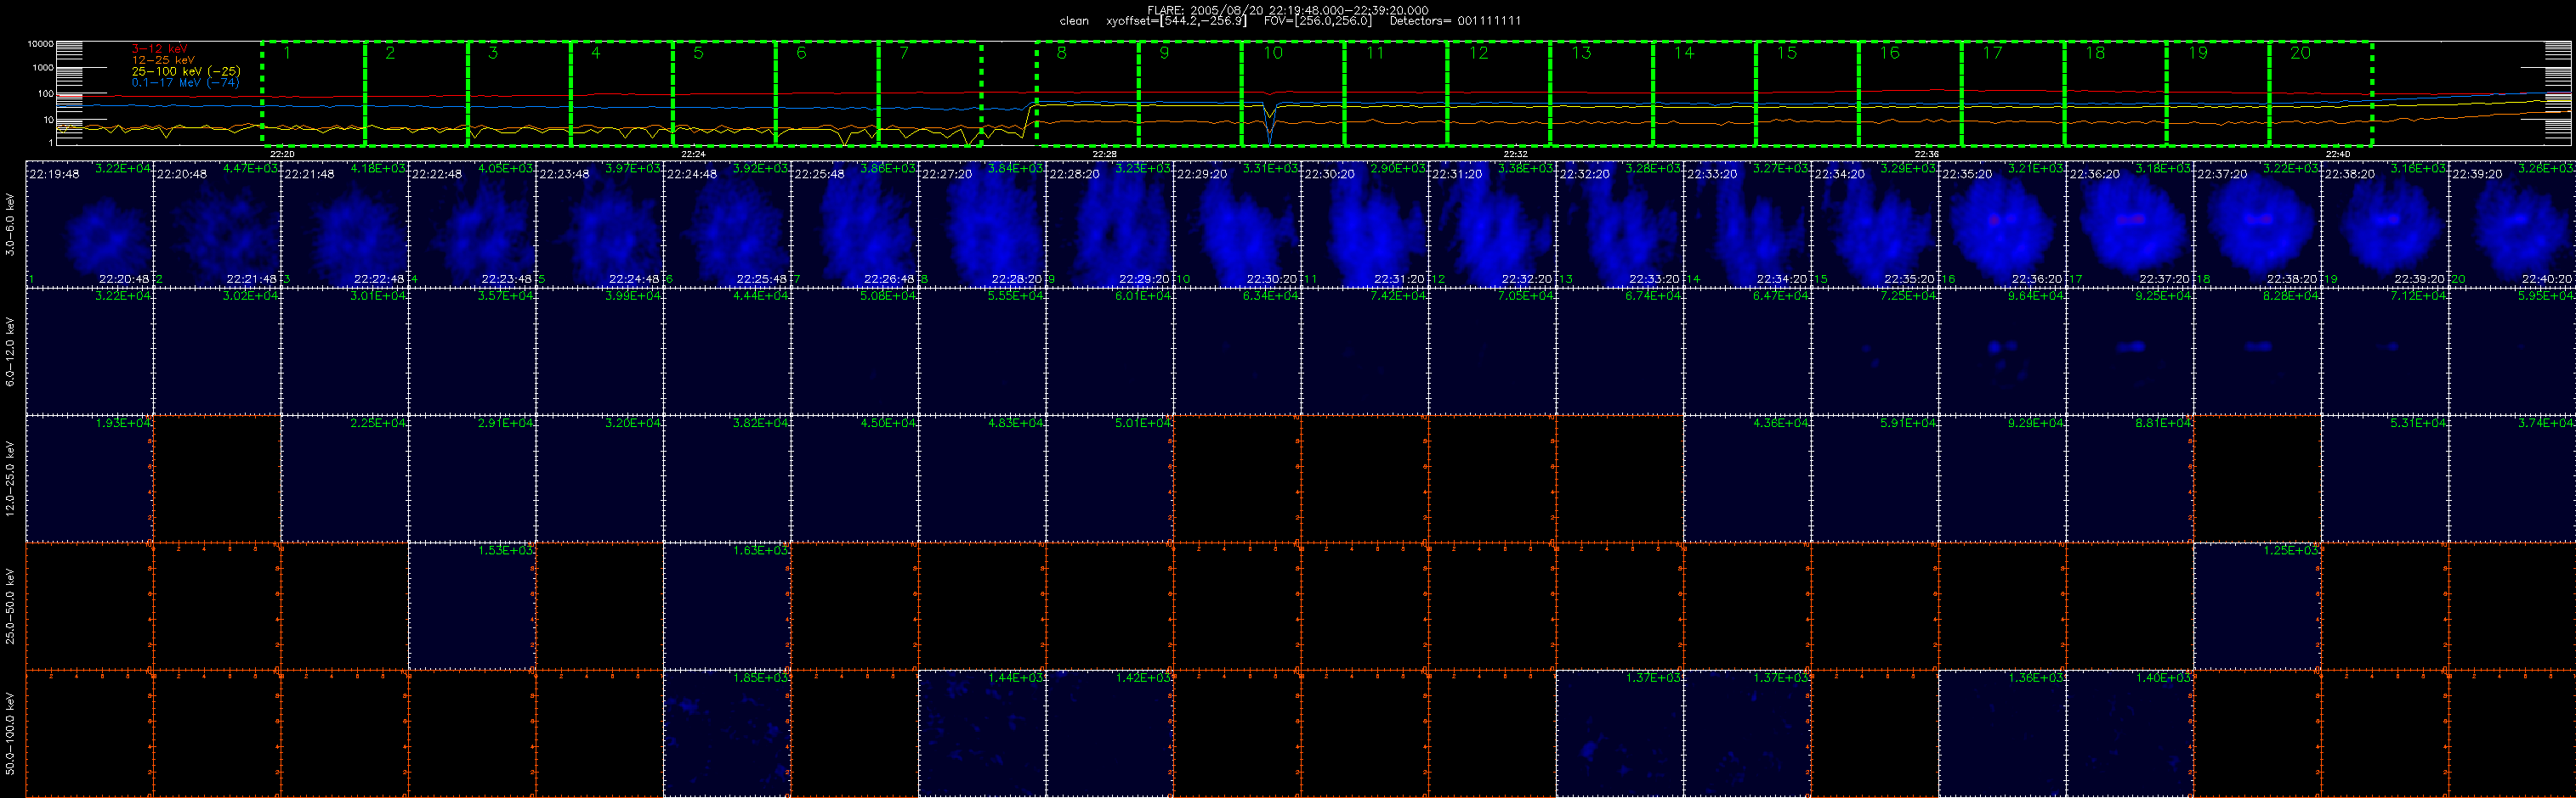The height and width of the screenshot is (798, 2576).
Task: Open the 25-50 keV image in column 18
Action: (x=2257, y=606)
